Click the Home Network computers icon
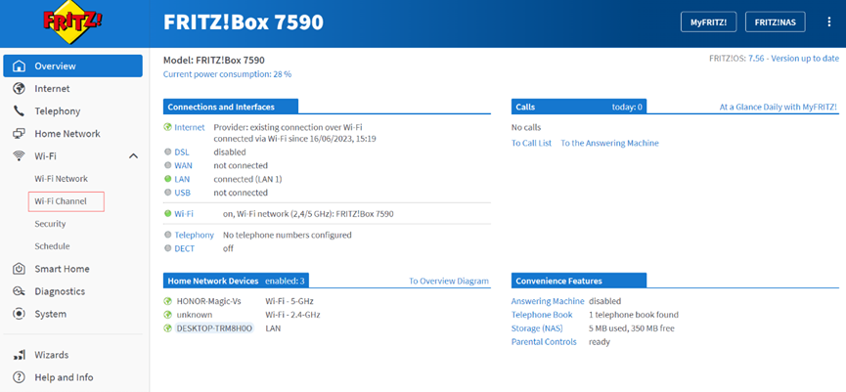Screen dimensions: 846x392 pos(19,134)
